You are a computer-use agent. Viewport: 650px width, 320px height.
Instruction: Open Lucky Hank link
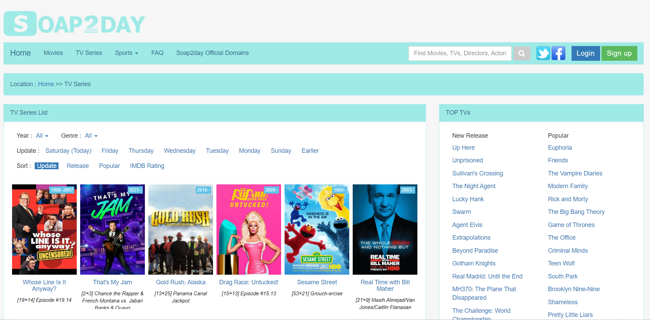pos(468,199)
